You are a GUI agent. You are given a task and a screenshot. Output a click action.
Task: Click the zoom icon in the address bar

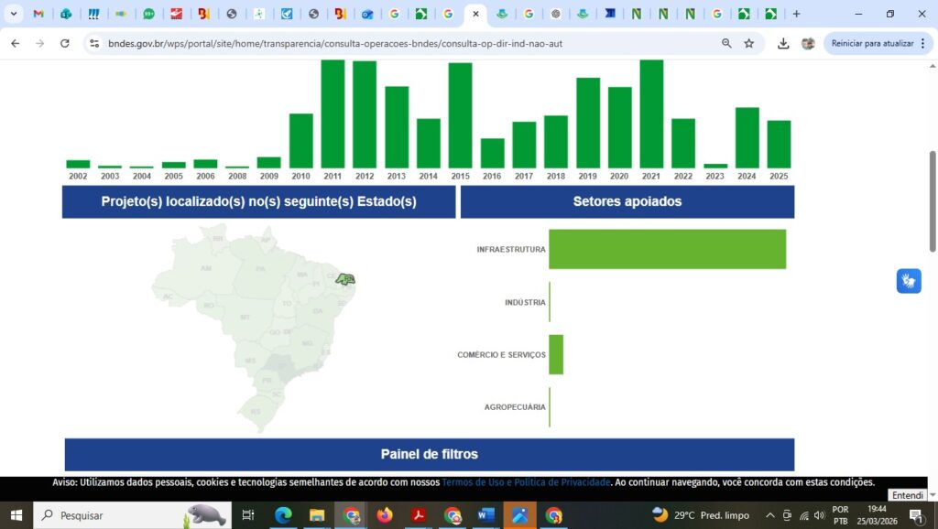click(725, 43)
